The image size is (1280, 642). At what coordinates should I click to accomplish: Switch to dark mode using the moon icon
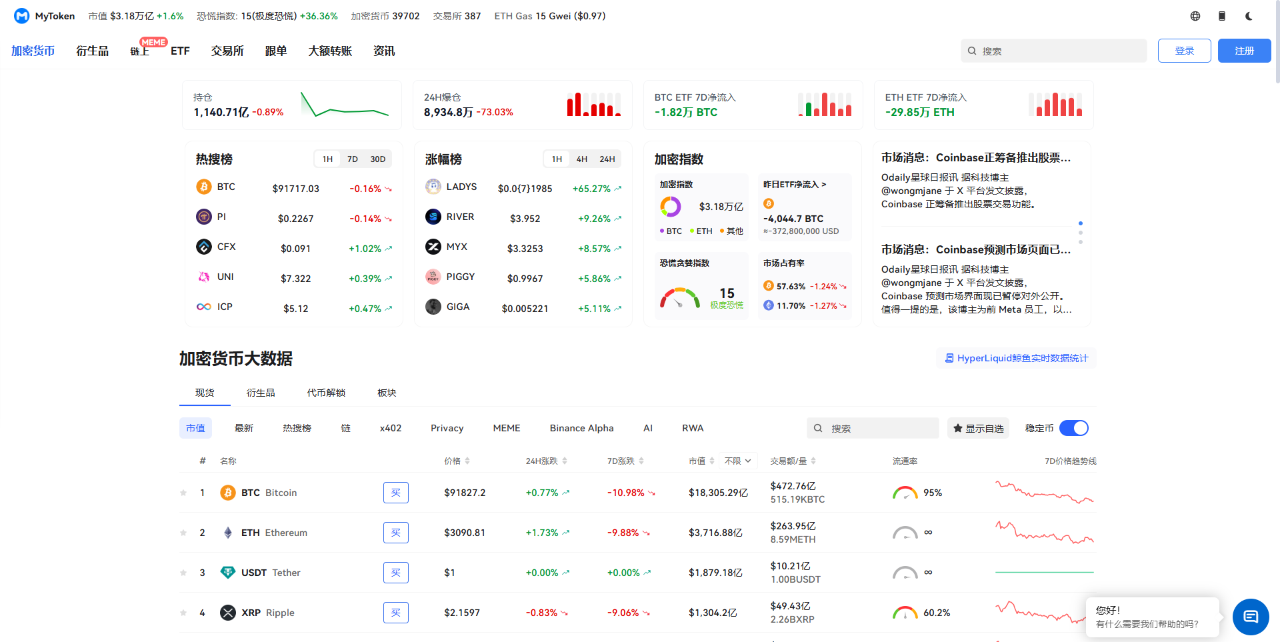(x=1249, y=15)
